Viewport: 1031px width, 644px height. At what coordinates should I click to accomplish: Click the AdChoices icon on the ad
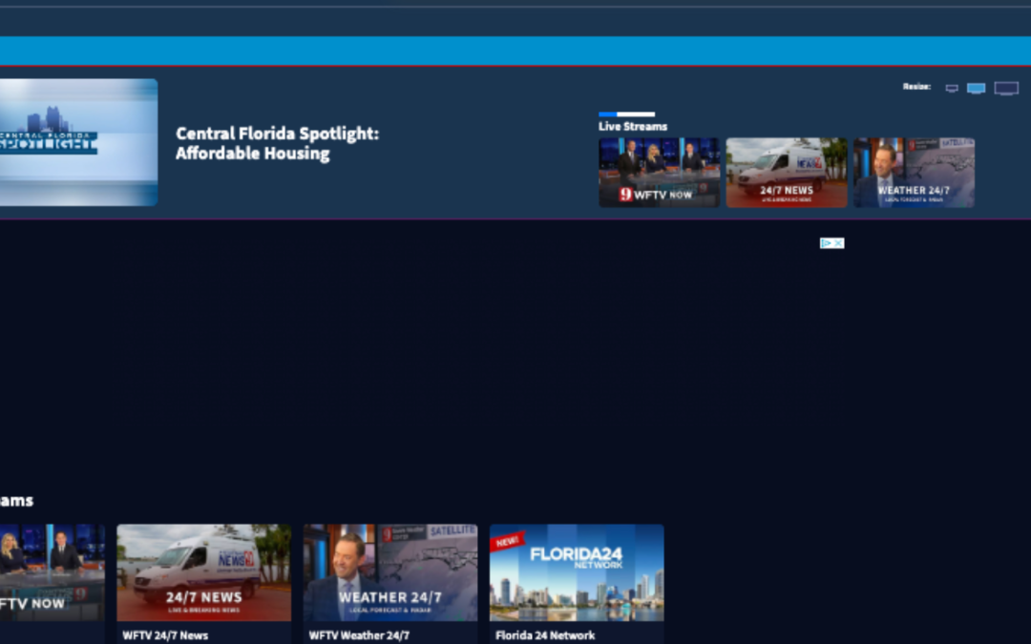coord(826,243)
